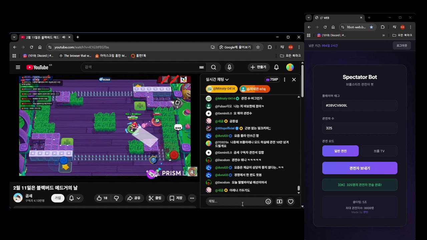This screenshot has width=427, height=240.
Task: Open on-screen keyboard in search box
Action: point(201,67)
